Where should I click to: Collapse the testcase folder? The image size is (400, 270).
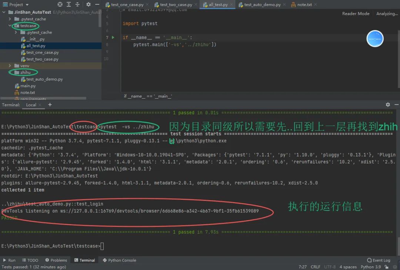click(x=10, y=25)
